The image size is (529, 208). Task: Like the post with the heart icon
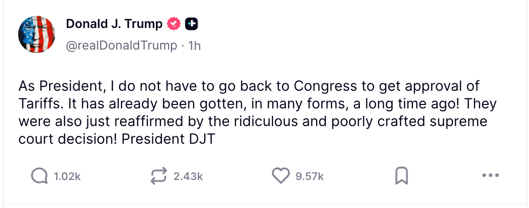pyautogui.click(x=281, y=176)
